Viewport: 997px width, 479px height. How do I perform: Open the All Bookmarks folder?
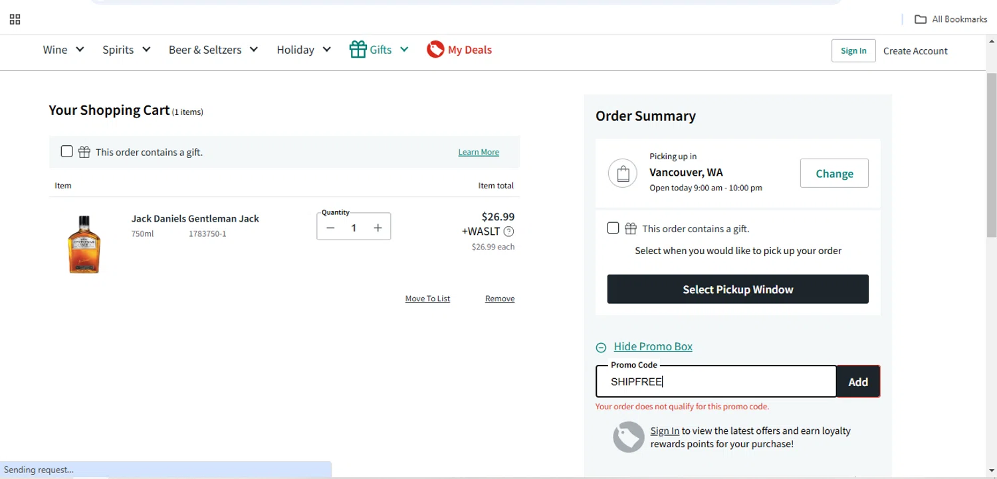(951, 19)
